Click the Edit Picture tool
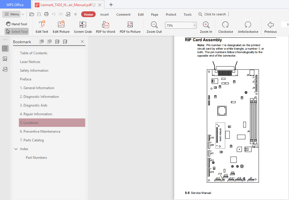This screenshot has width=289, height=200. (x=61, y=27)
